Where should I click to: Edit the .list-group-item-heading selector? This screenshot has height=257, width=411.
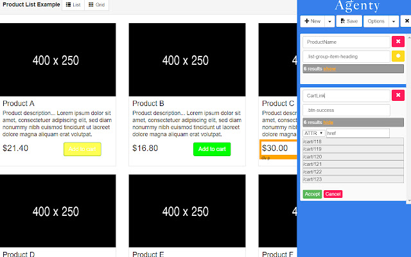pyautogui.click(x=346, y=57)
